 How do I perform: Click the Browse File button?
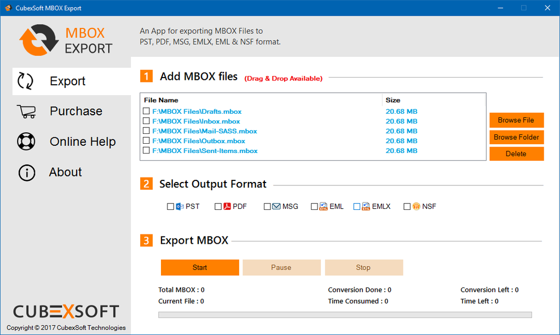(x=516, y=120)
